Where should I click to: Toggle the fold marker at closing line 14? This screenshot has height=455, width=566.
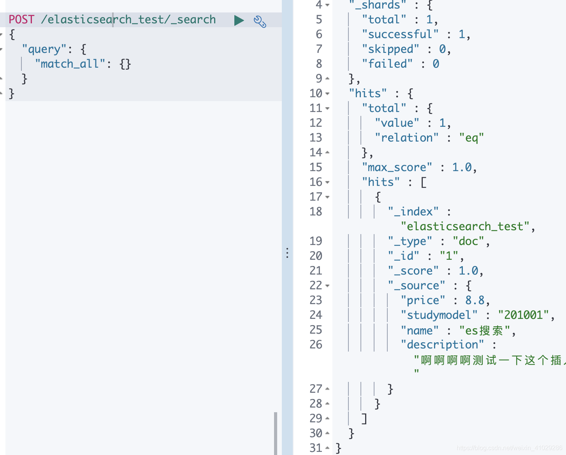coord(327,152)
